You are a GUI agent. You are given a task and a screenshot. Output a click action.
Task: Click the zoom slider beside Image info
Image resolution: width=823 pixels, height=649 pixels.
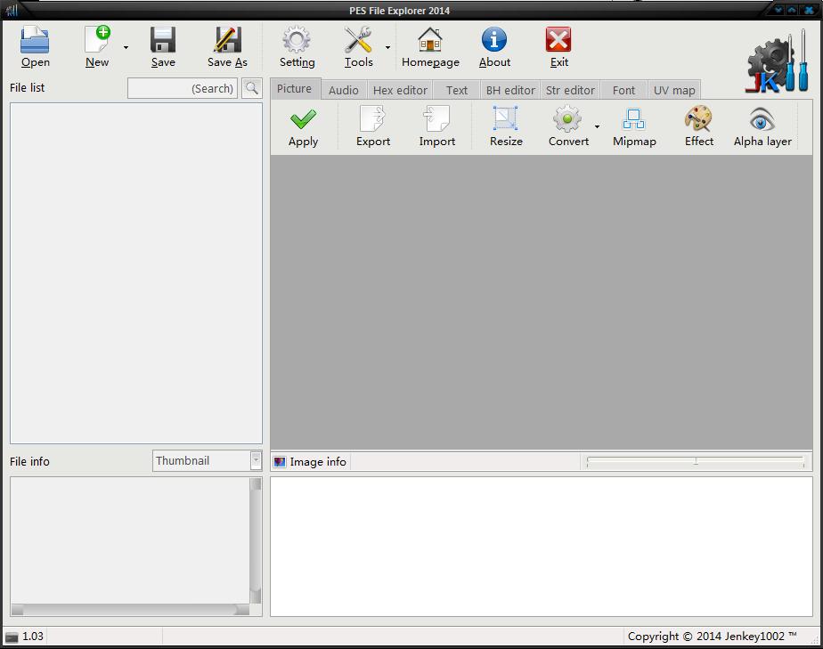[x=696, y=461]
